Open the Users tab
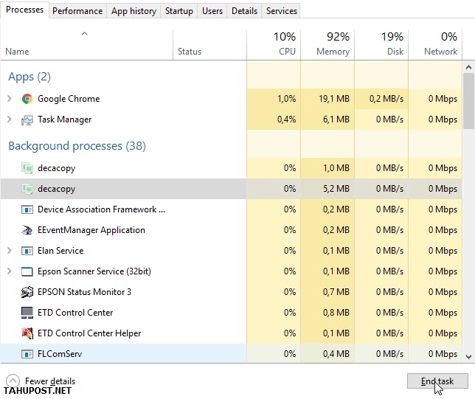Screen dimensions: 475x399 [x=212, y=11]
